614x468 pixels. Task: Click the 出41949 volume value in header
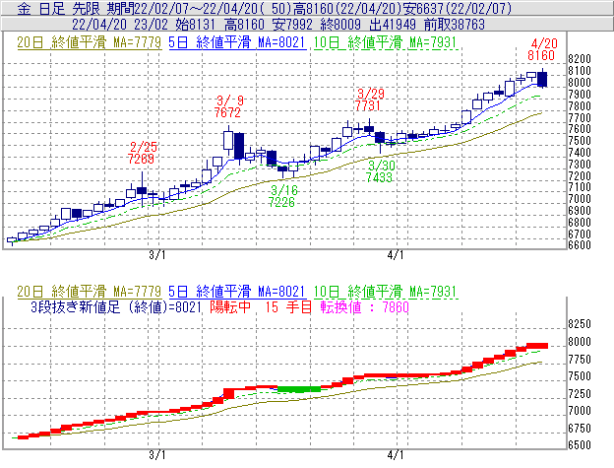coord(393,25)
